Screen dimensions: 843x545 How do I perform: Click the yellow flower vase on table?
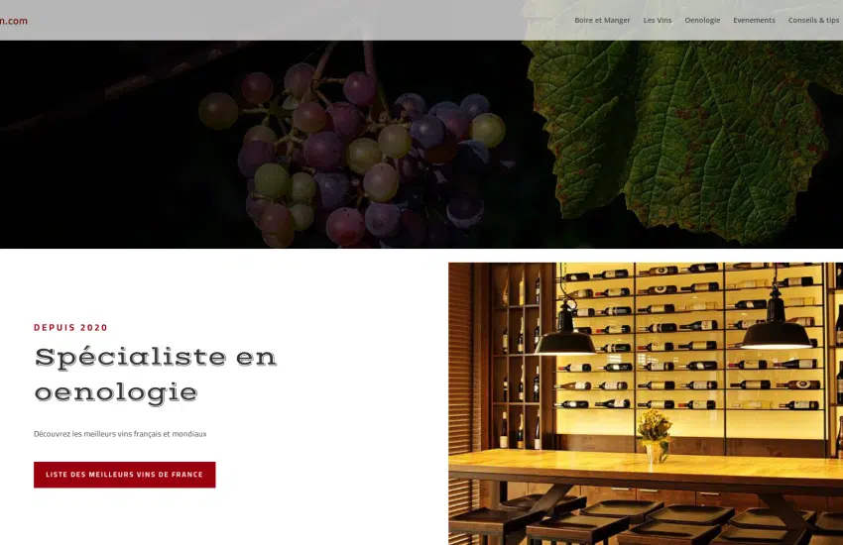(655, 435)
